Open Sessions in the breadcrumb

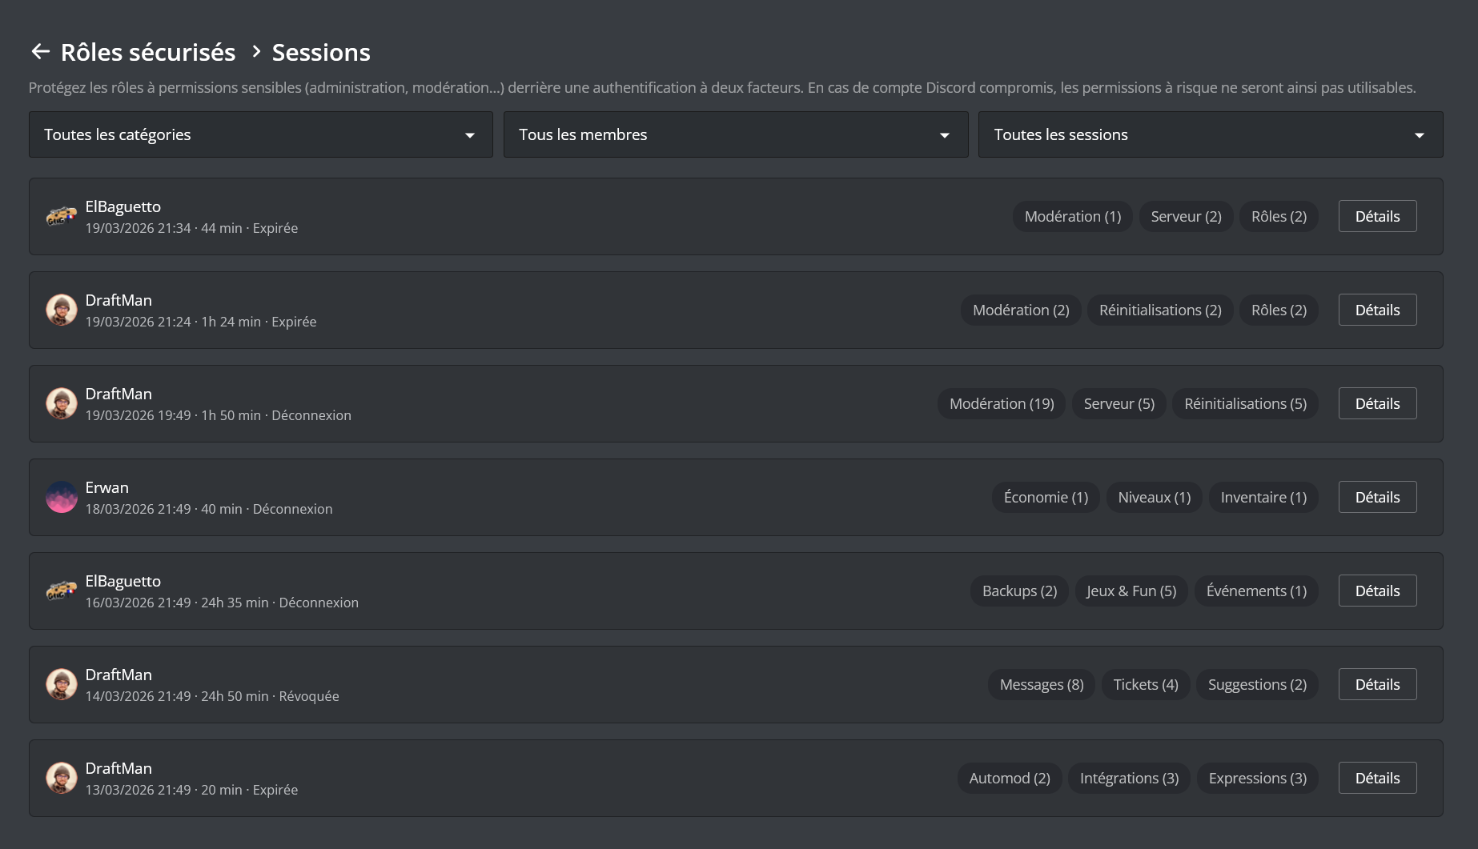[x=320, y=51]
